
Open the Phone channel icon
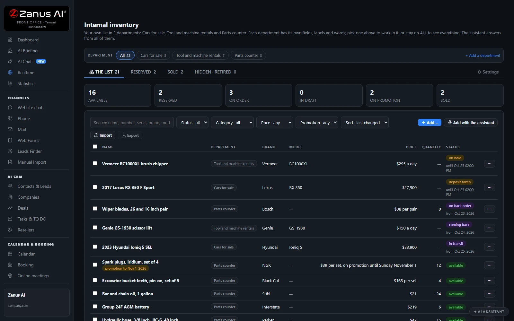[x=10, y=118]
